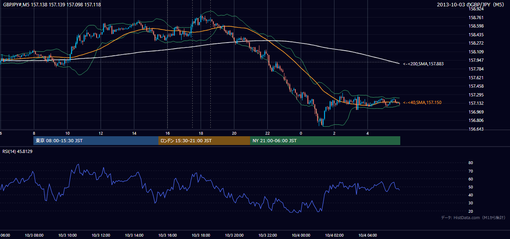Click the RSI(14) 45.8129 indicator label
This screenshot has height=239, width=510.
point(18,151)
